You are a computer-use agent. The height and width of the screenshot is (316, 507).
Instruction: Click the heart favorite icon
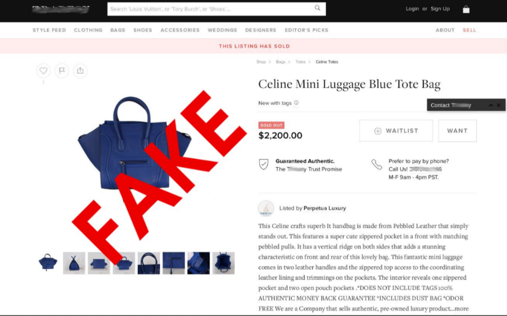[44, 70]
